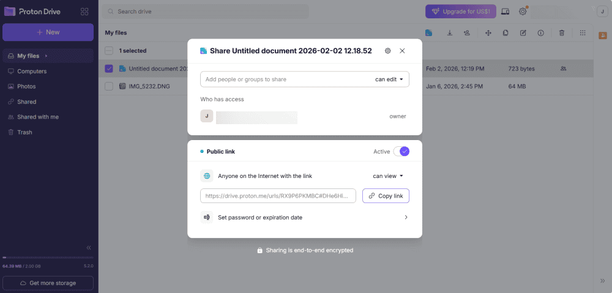Open file details info icon
Viewport: 612px width, 293px height.
[540, 33]
